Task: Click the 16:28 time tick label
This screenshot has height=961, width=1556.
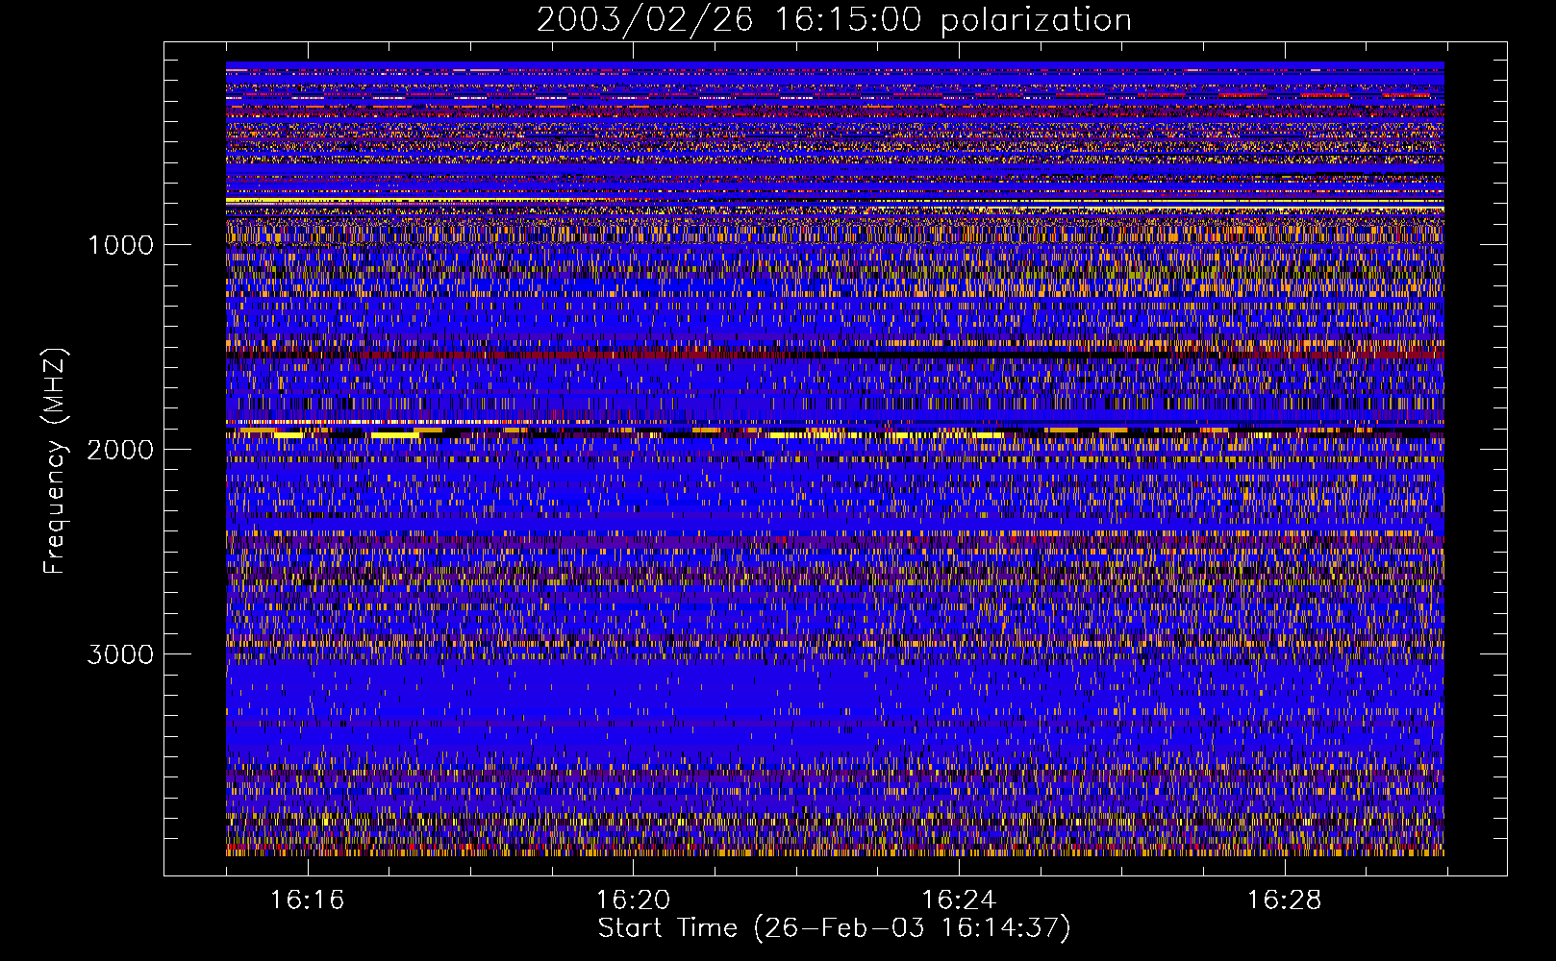Action: pos(1285,900)
